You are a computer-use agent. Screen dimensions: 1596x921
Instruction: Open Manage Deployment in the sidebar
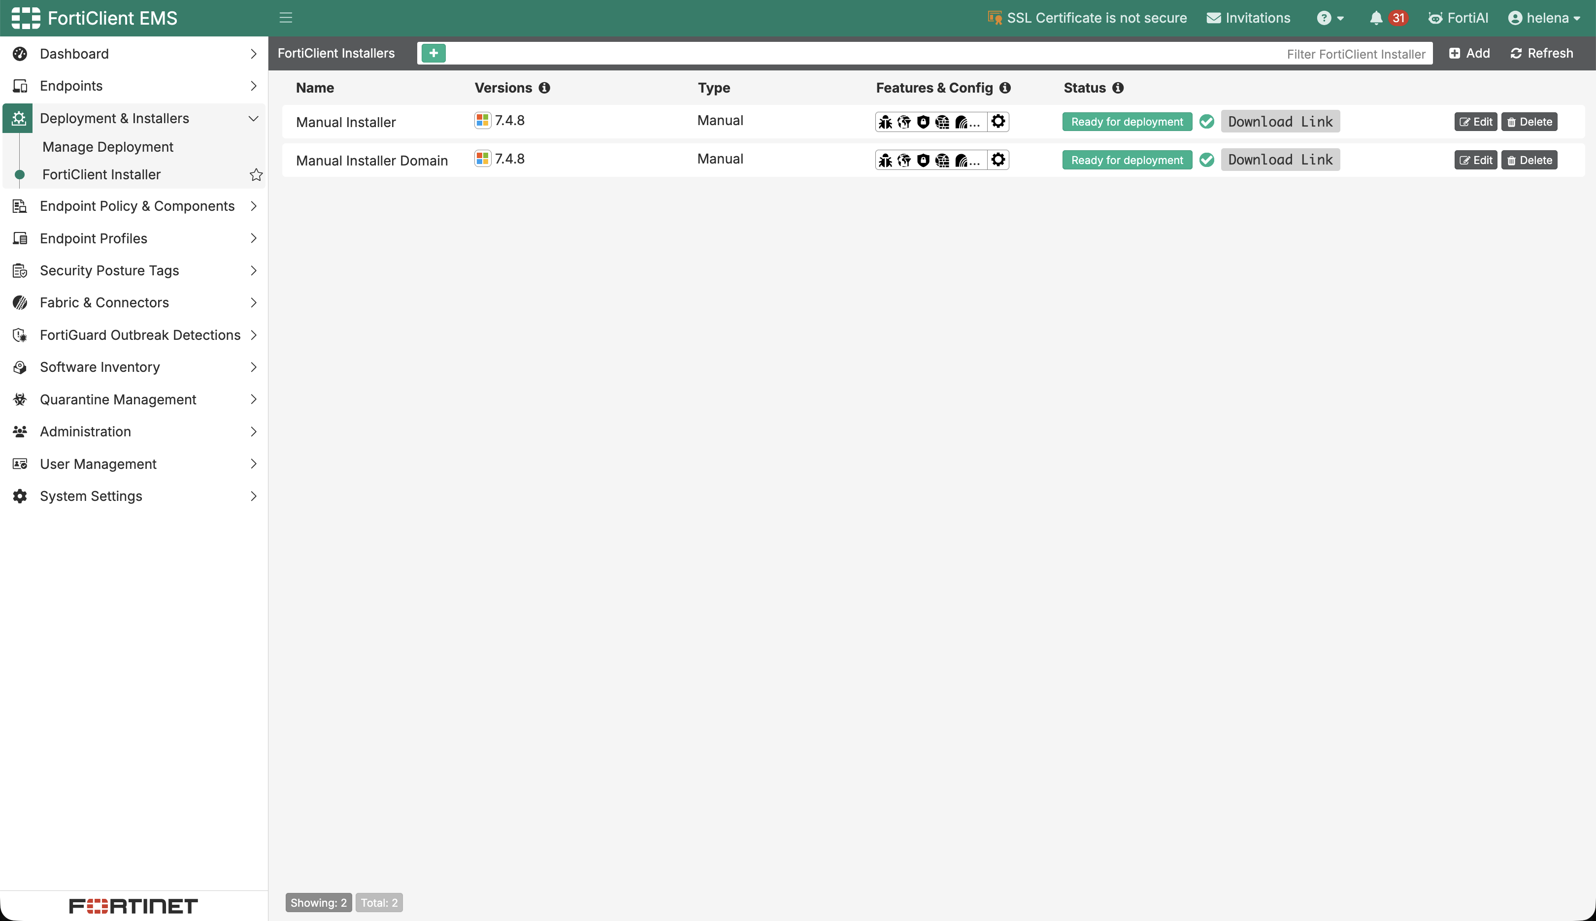[107, 147]
